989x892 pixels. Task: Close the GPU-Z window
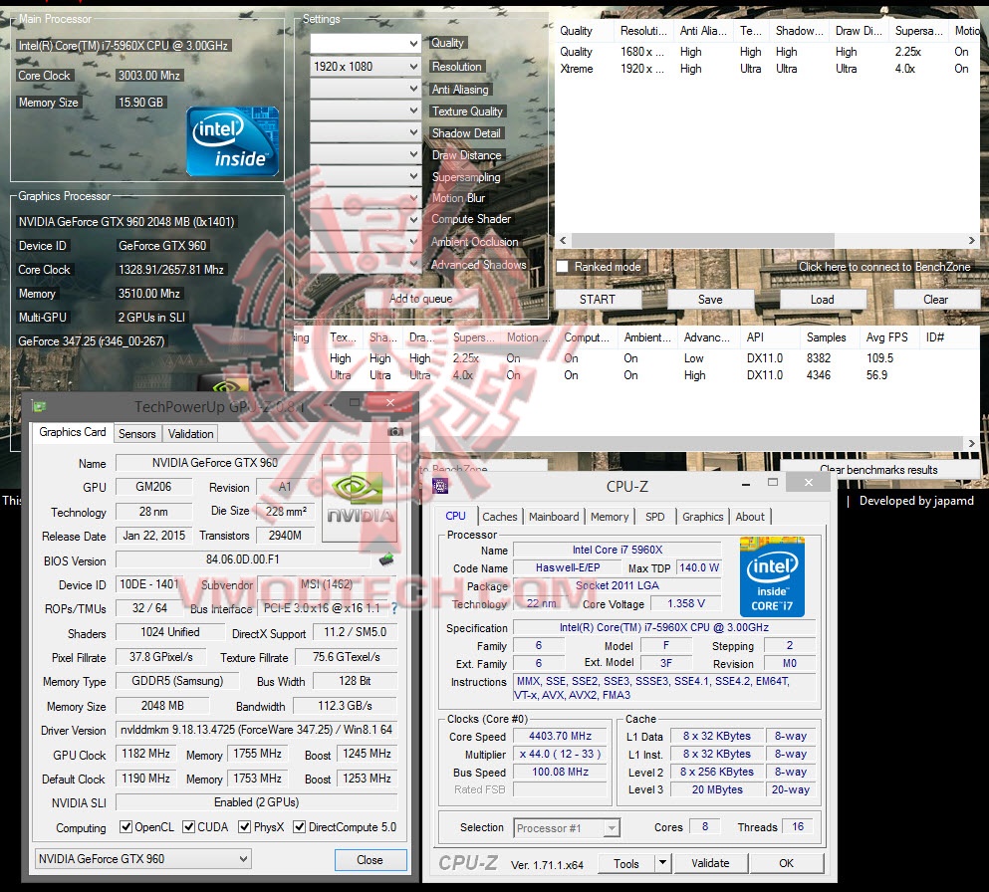tap(389, 402)
